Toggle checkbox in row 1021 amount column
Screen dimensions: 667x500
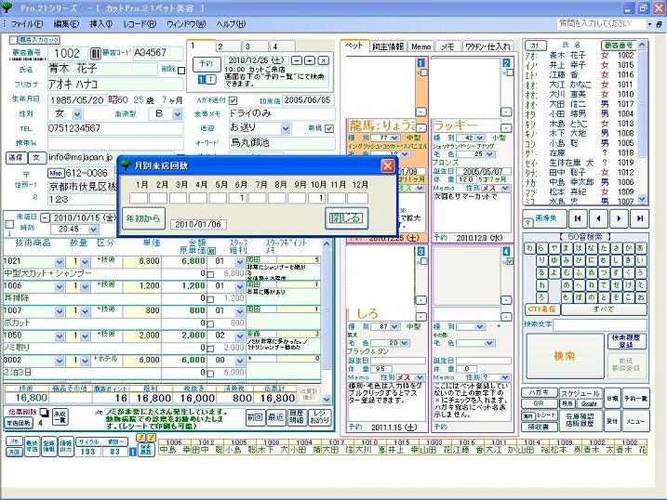210,274
